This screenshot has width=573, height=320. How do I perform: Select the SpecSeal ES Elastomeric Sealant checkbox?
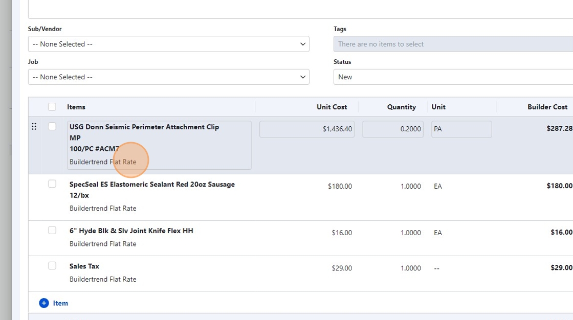[52, 184]
